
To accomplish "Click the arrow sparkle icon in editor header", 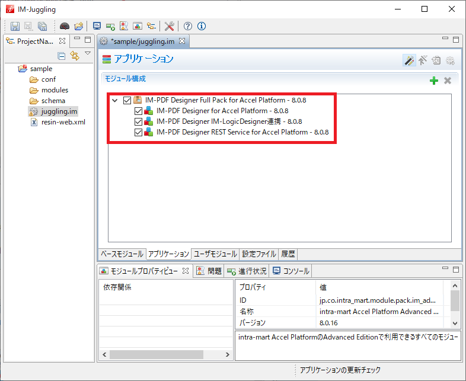I will 423,60.
